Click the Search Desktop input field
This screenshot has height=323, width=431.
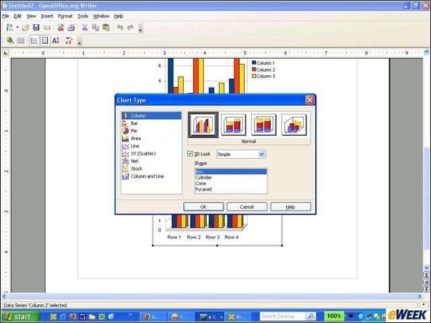pyautogui.click(x=282, y=316)
